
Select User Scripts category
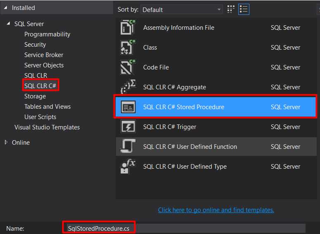[x=40, y=117]
